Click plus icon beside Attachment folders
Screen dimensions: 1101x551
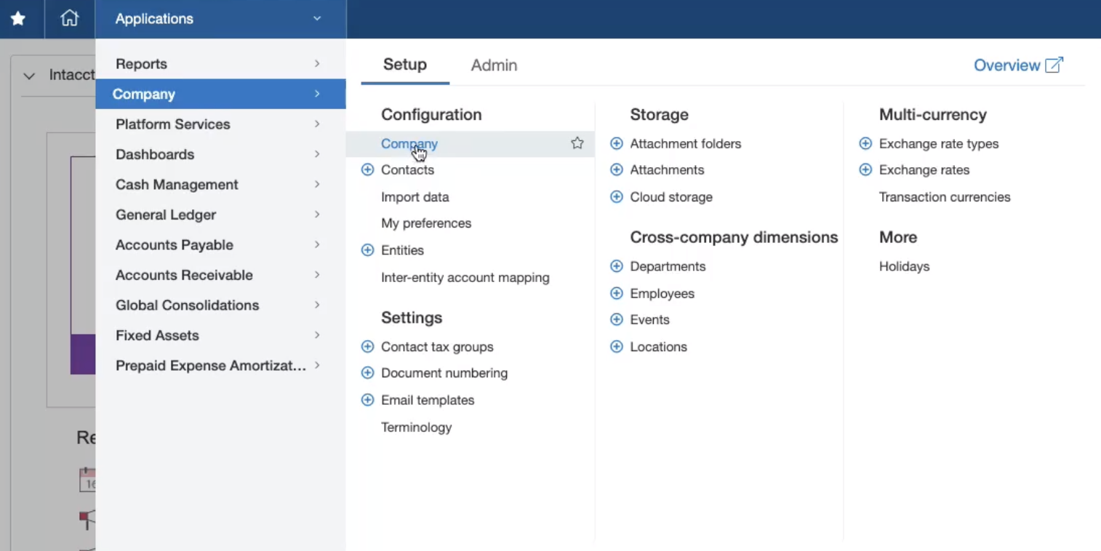[617, 144]
